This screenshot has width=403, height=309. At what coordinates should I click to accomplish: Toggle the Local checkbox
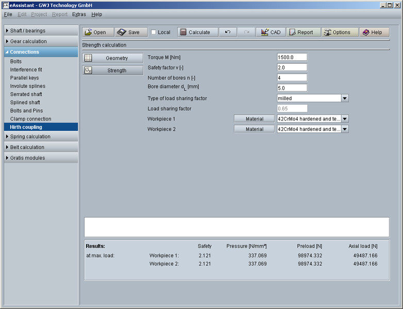coord(154,32)
